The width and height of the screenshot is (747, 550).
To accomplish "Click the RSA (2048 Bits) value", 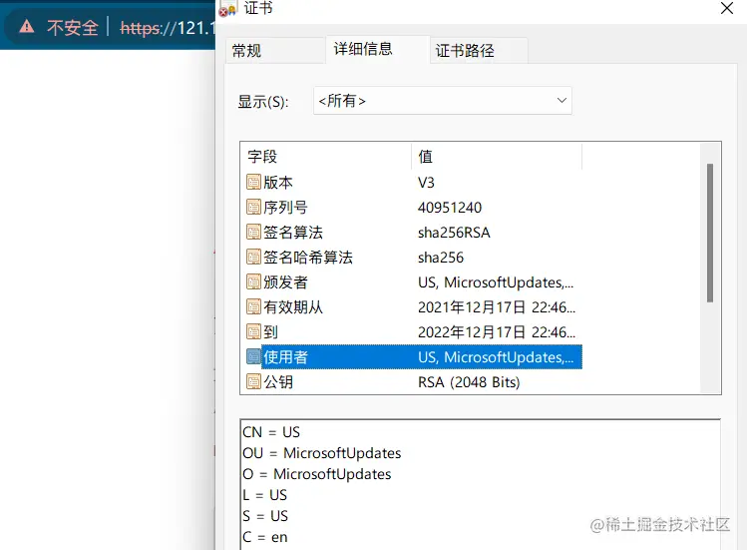I will click(x=469, y=382).
